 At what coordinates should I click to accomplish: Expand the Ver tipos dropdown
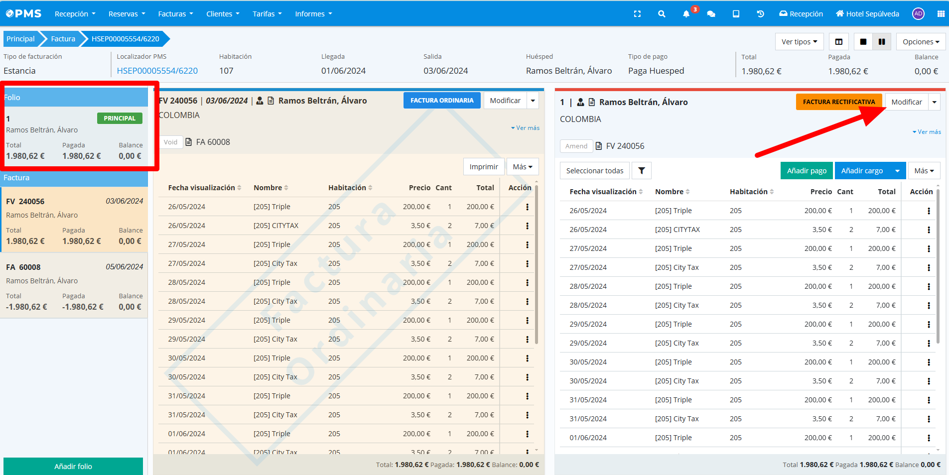pyautogui.click(x=799, y=42)
